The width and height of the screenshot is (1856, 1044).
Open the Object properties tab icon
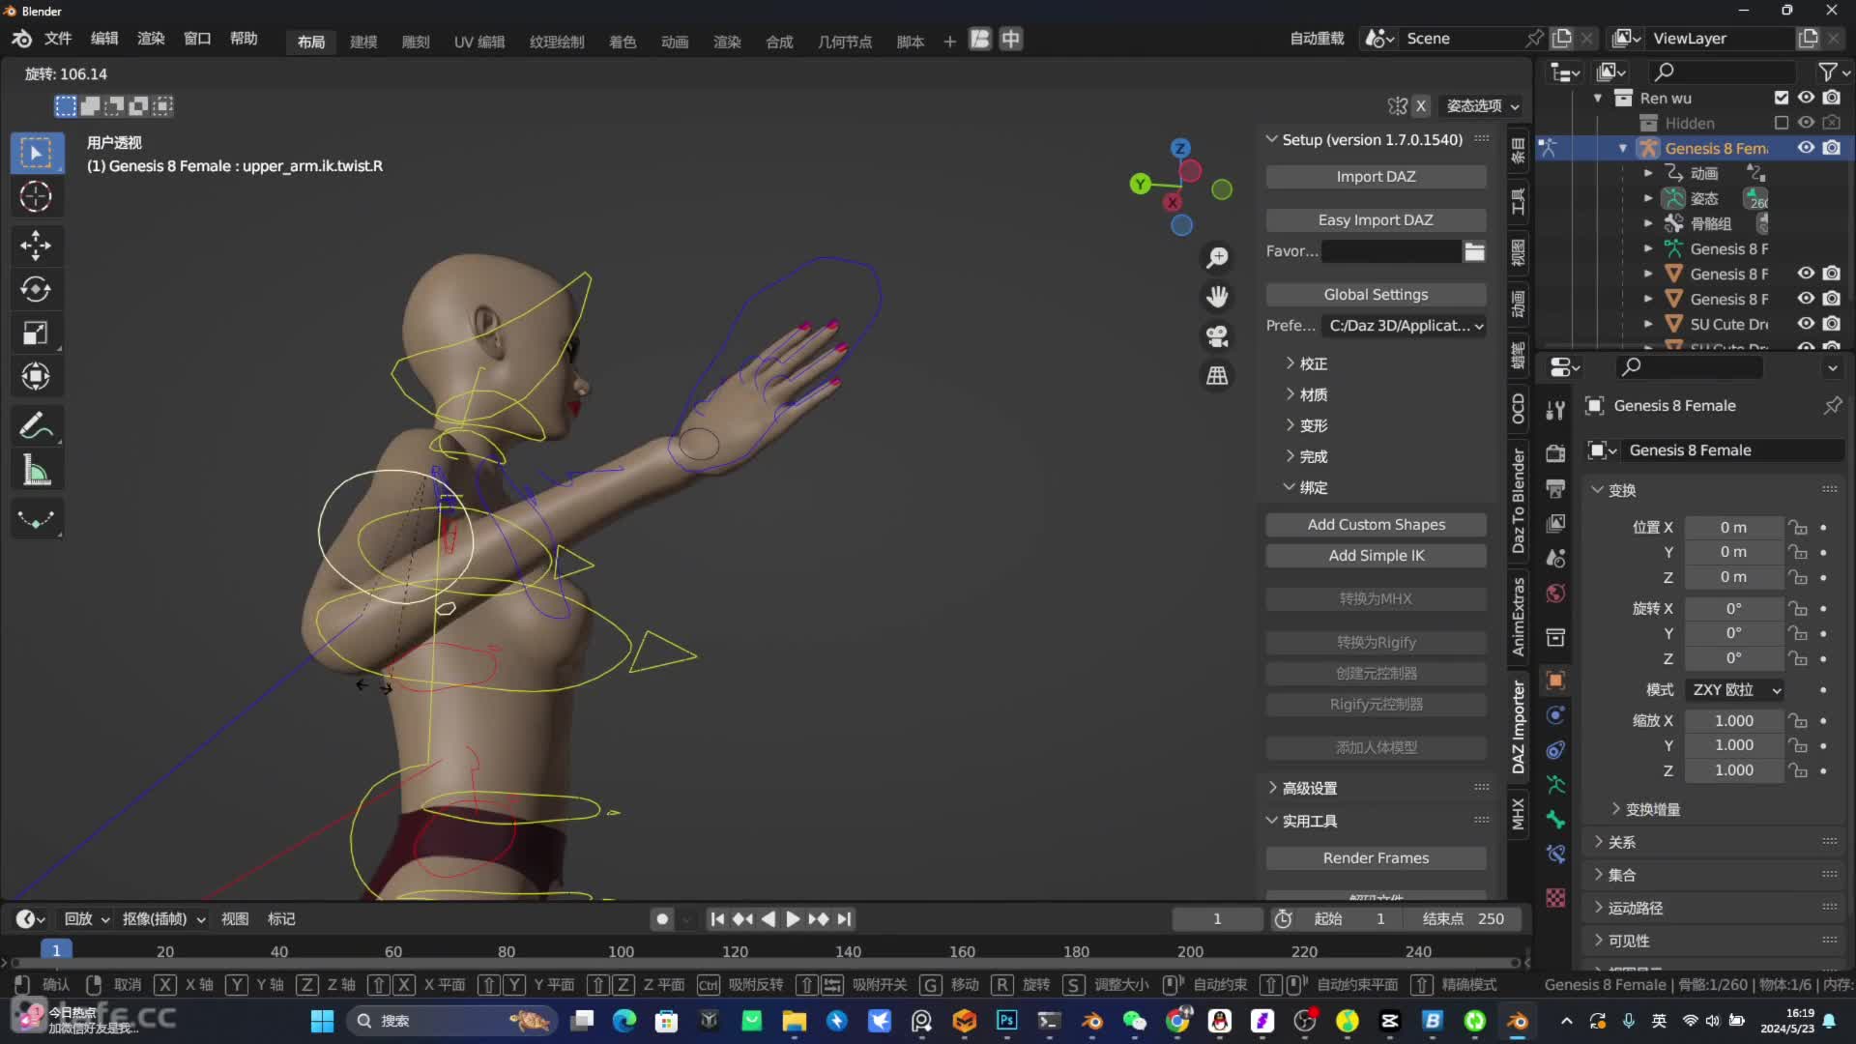[1555, 681]
